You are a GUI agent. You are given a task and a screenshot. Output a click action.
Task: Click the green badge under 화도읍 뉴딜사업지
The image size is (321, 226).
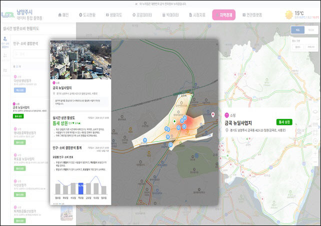pos(19,168)
